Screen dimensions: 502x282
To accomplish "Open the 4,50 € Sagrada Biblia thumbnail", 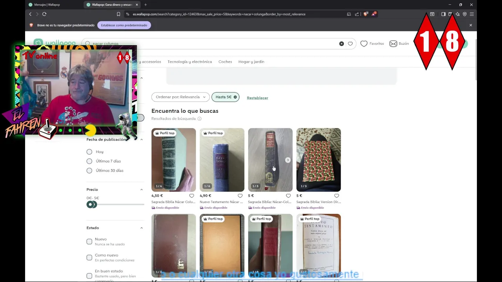I will click(173, 160).
